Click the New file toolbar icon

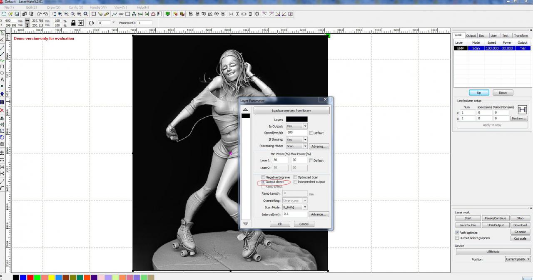tap(4, 14)
